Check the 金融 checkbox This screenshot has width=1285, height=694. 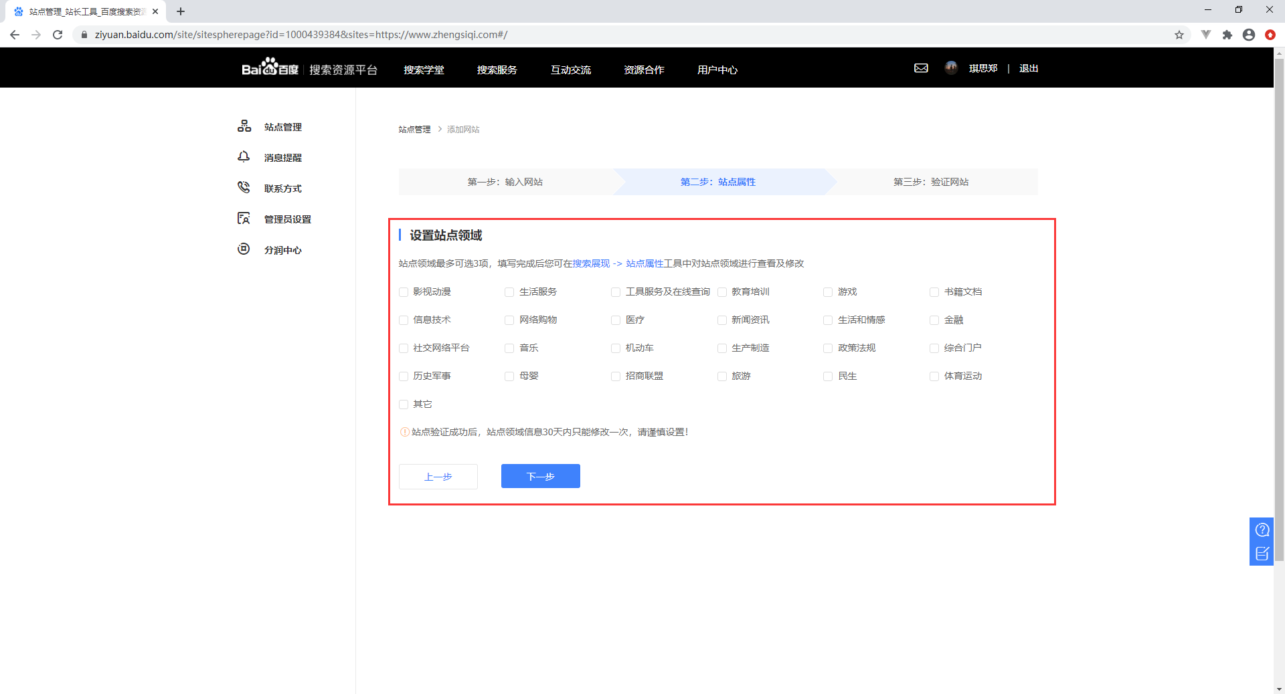coord(934,320)
